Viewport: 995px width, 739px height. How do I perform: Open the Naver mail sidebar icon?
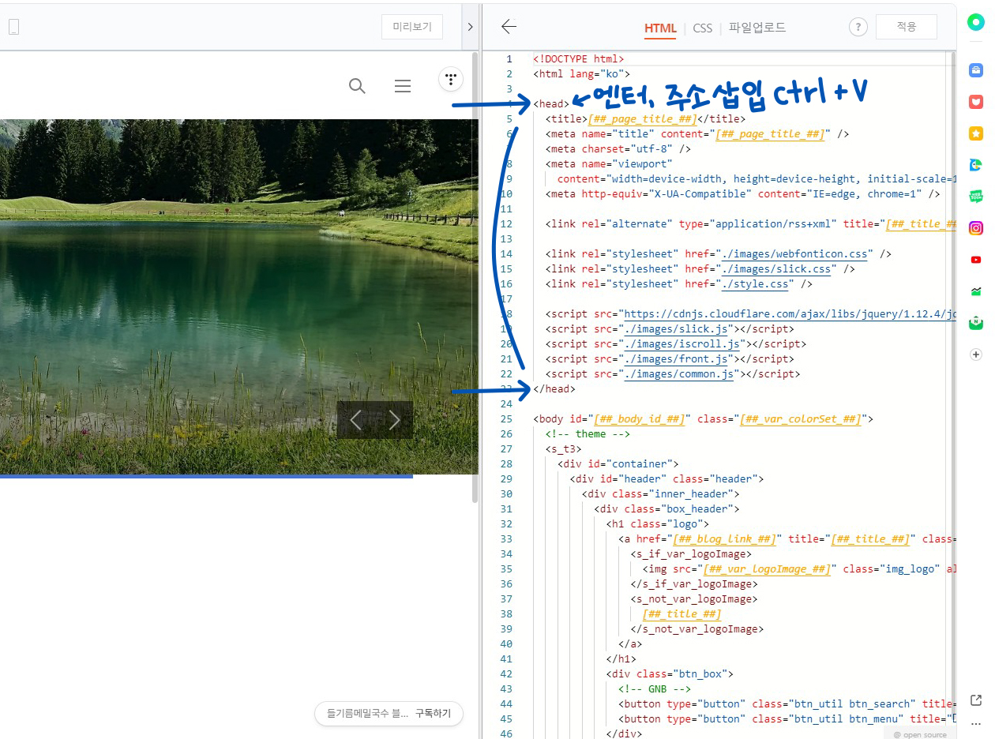point(976,322)
